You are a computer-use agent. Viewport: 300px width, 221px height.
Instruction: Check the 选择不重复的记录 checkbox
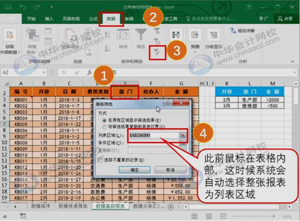[101, 160]
